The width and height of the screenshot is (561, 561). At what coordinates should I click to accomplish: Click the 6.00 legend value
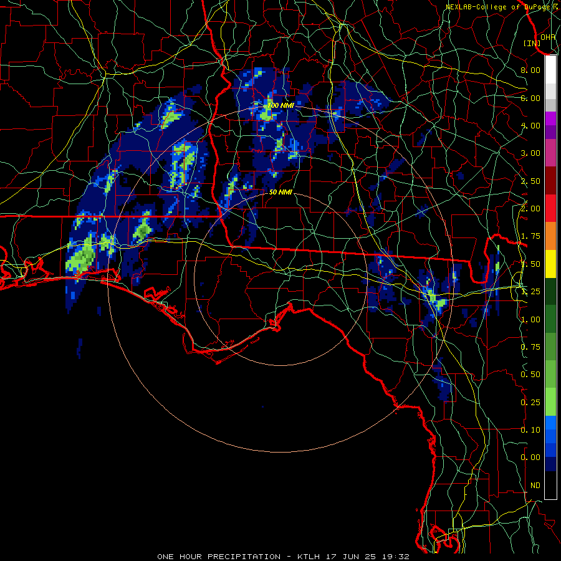(530, 98)
